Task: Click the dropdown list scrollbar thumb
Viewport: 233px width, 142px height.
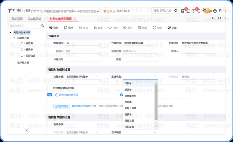Action: (x=156, y=102)
